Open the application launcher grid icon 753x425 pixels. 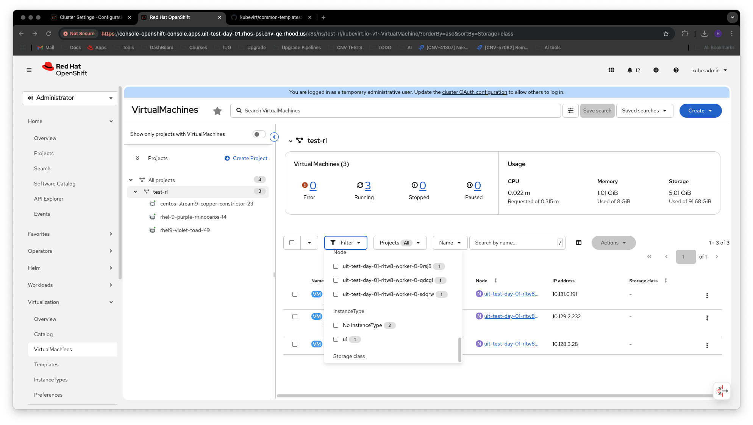click(x=611, y=70)
